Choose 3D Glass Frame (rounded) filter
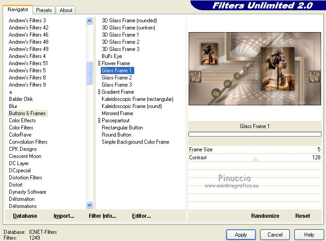The width and height of the screenshot is (326, 241). click(x=129, y=21)
